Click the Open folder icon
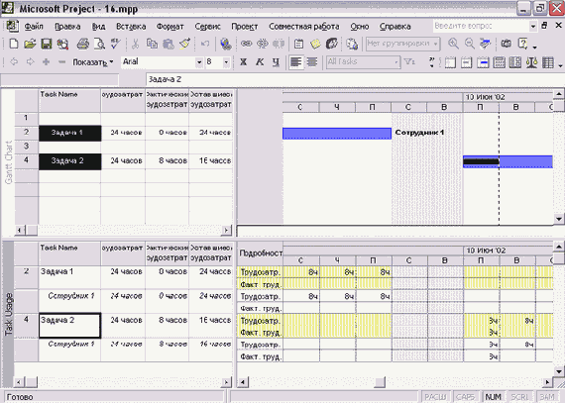565x403 pixels. tap(30, 44)
